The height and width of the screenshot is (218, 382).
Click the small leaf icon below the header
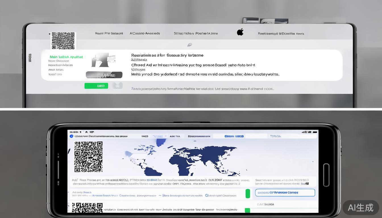(190, 45)
